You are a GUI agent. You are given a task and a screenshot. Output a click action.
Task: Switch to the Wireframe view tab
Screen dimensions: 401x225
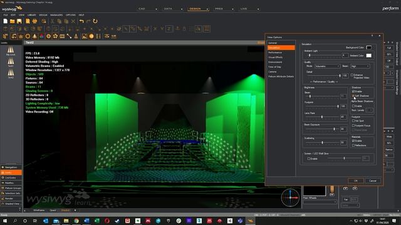pyautogui.click(x=39, y=211)
